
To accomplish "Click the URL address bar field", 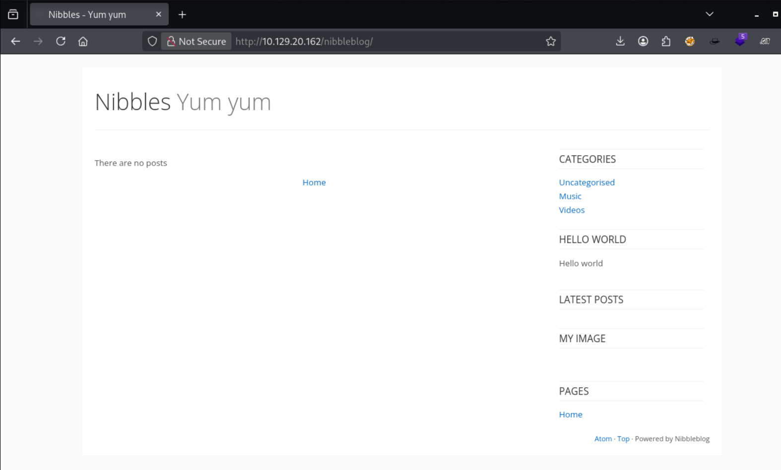I will (x=387, y=42).
